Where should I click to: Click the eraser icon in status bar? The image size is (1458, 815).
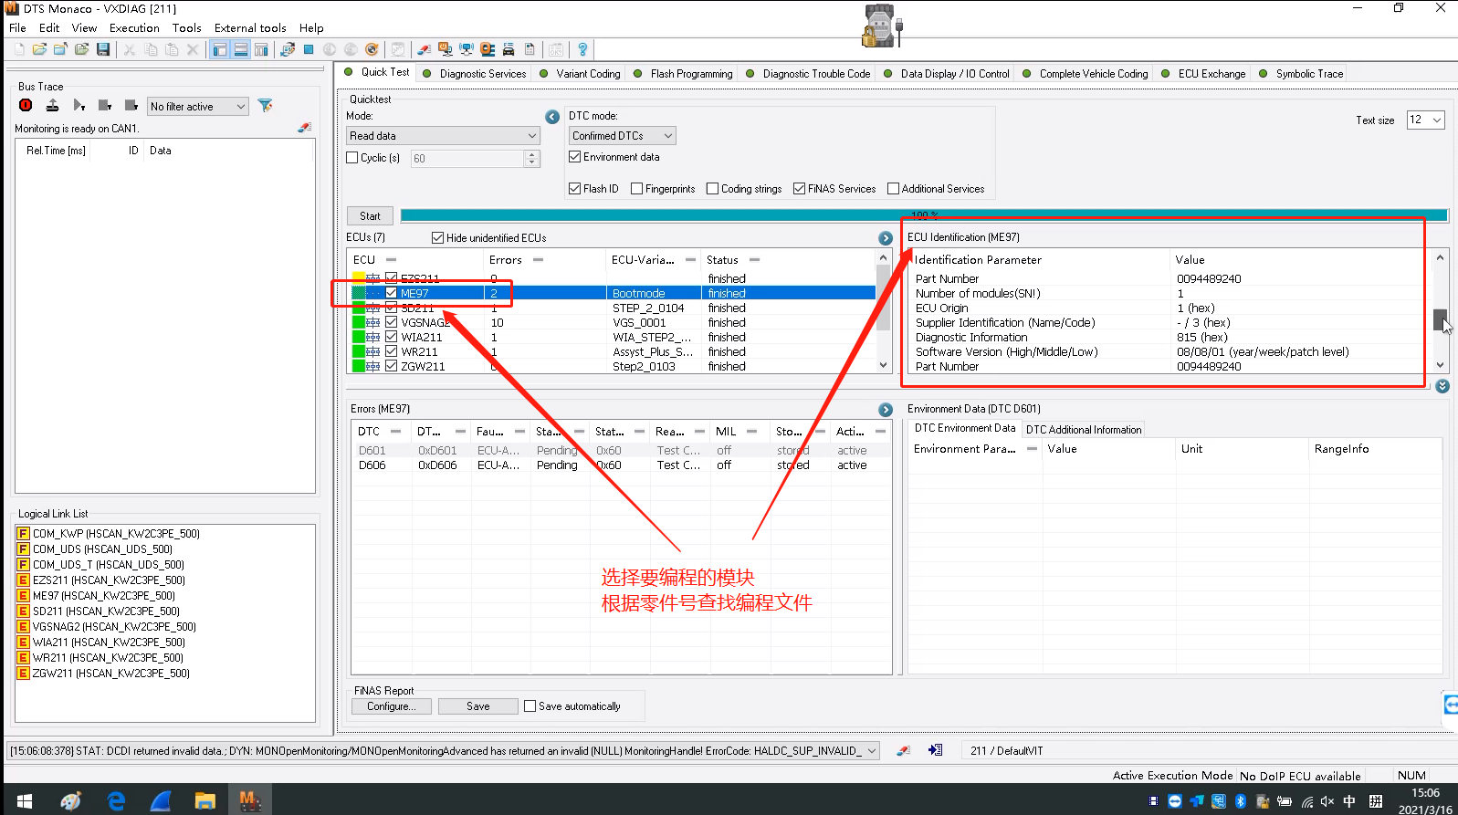[904, 750]
